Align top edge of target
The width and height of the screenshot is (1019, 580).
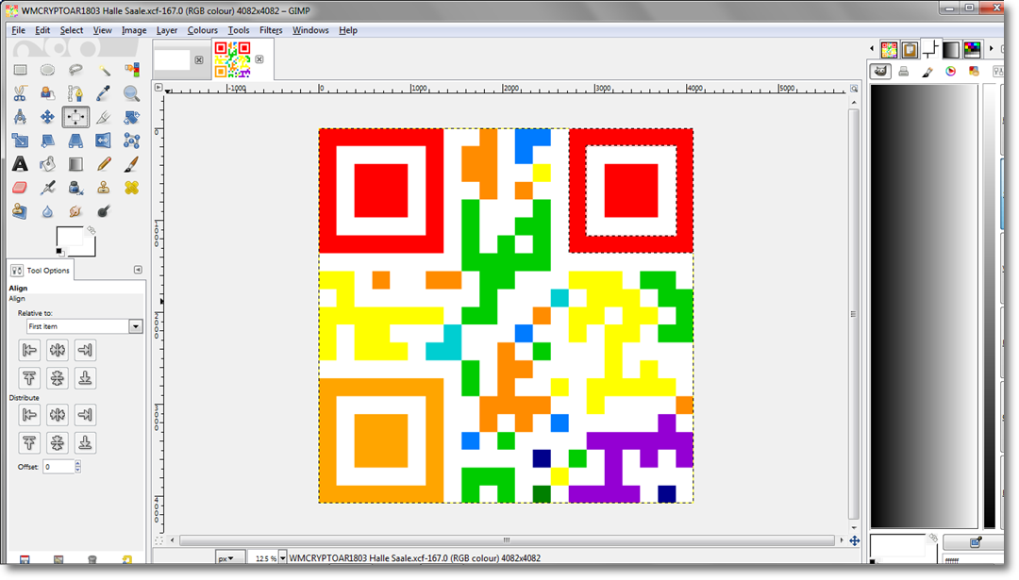point(29,378)
